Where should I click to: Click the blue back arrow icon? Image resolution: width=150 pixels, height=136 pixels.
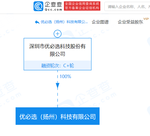tap(37, 22)
